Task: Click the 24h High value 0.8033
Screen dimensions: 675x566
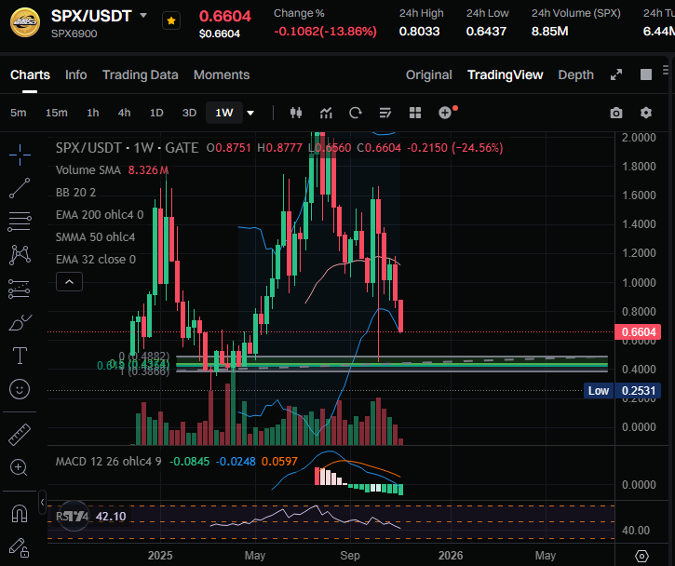Action: [x=419, y=32]
